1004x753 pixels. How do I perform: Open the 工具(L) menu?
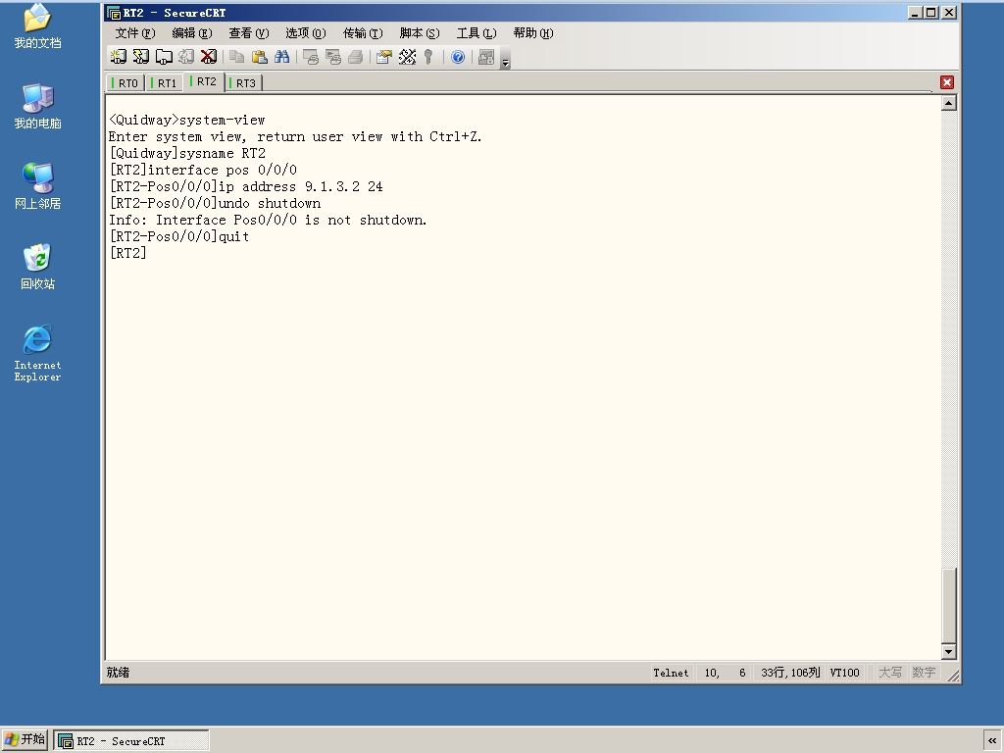coord(477,33)
